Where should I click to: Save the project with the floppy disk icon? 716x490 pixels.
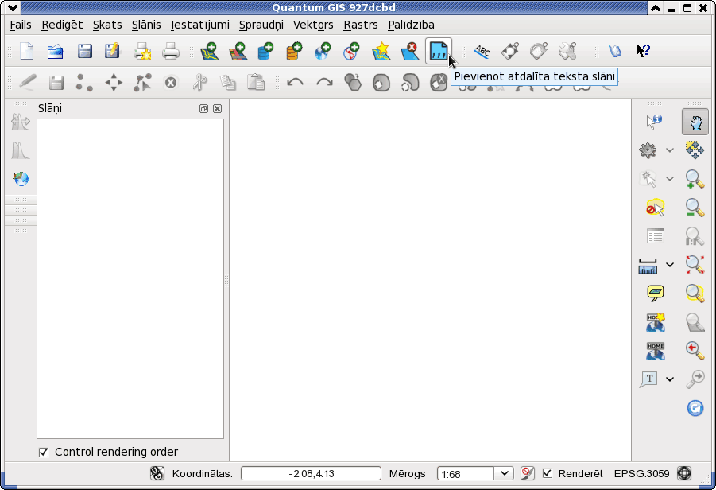point(84,51)
